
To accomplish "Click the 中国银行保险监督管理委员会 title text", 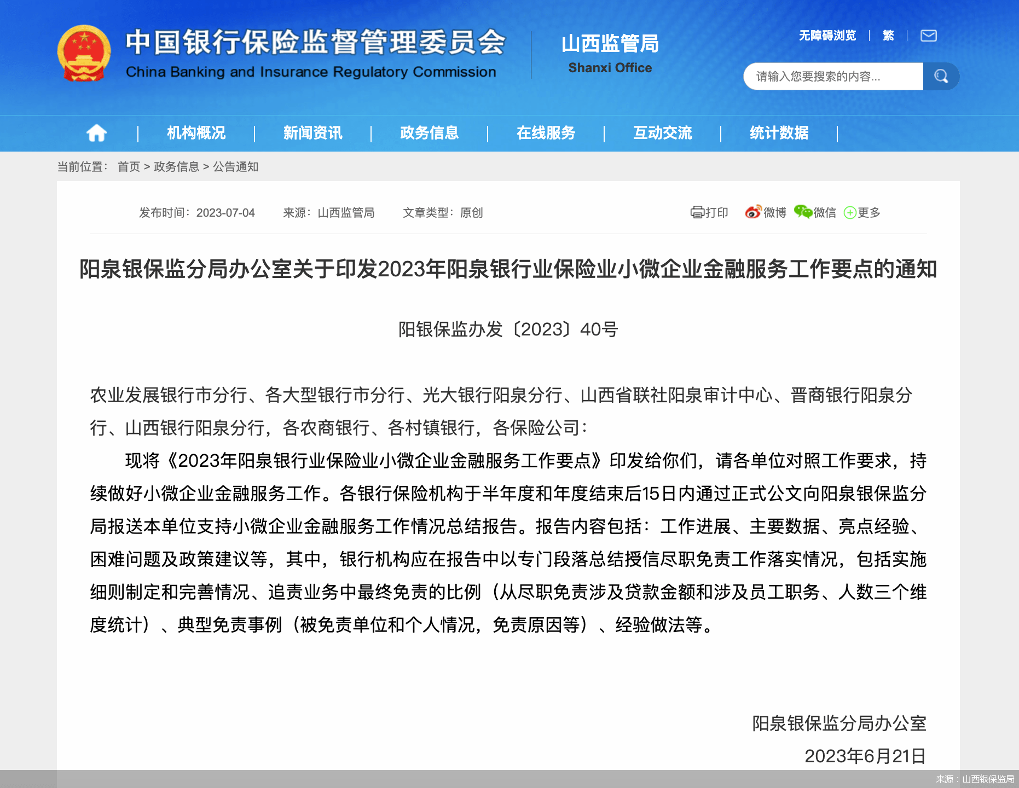I will click(x=315, y=42).
